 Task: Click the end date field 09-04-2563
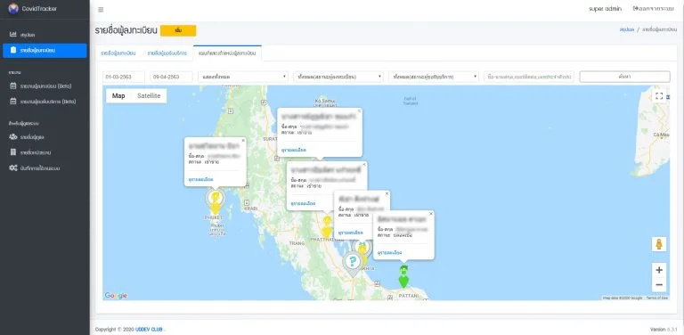click(x=171, y=77)
